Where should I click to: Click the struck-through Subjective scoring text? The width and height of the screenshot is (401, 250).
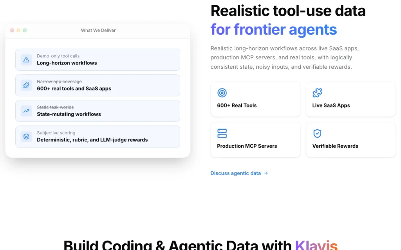56,133
